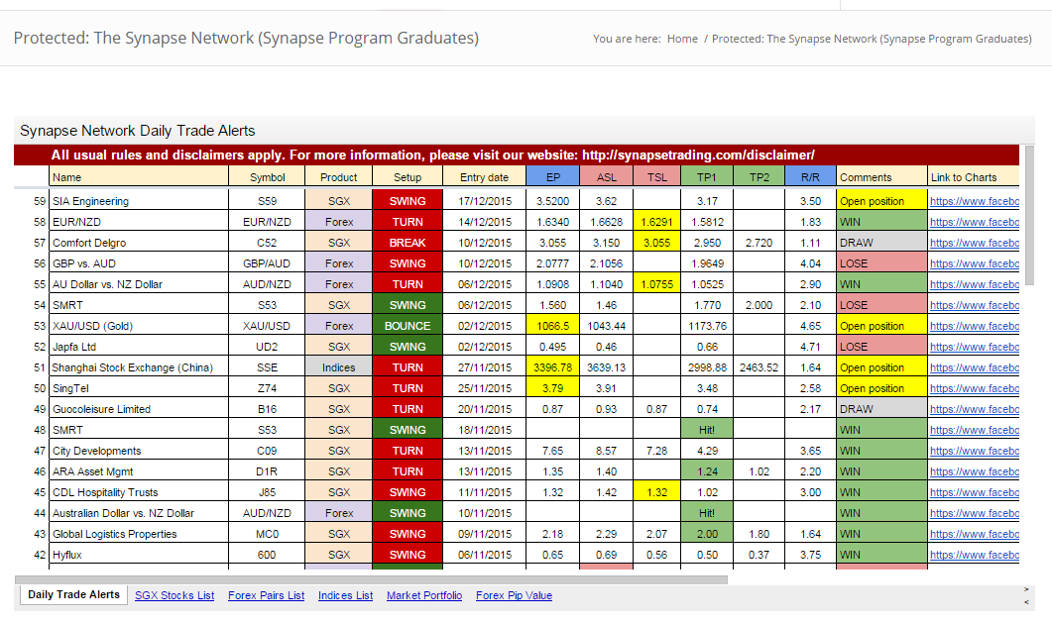Click the green BOUNCE setup cell
The image size is (1052, 624).
click(x=408, y=326)
